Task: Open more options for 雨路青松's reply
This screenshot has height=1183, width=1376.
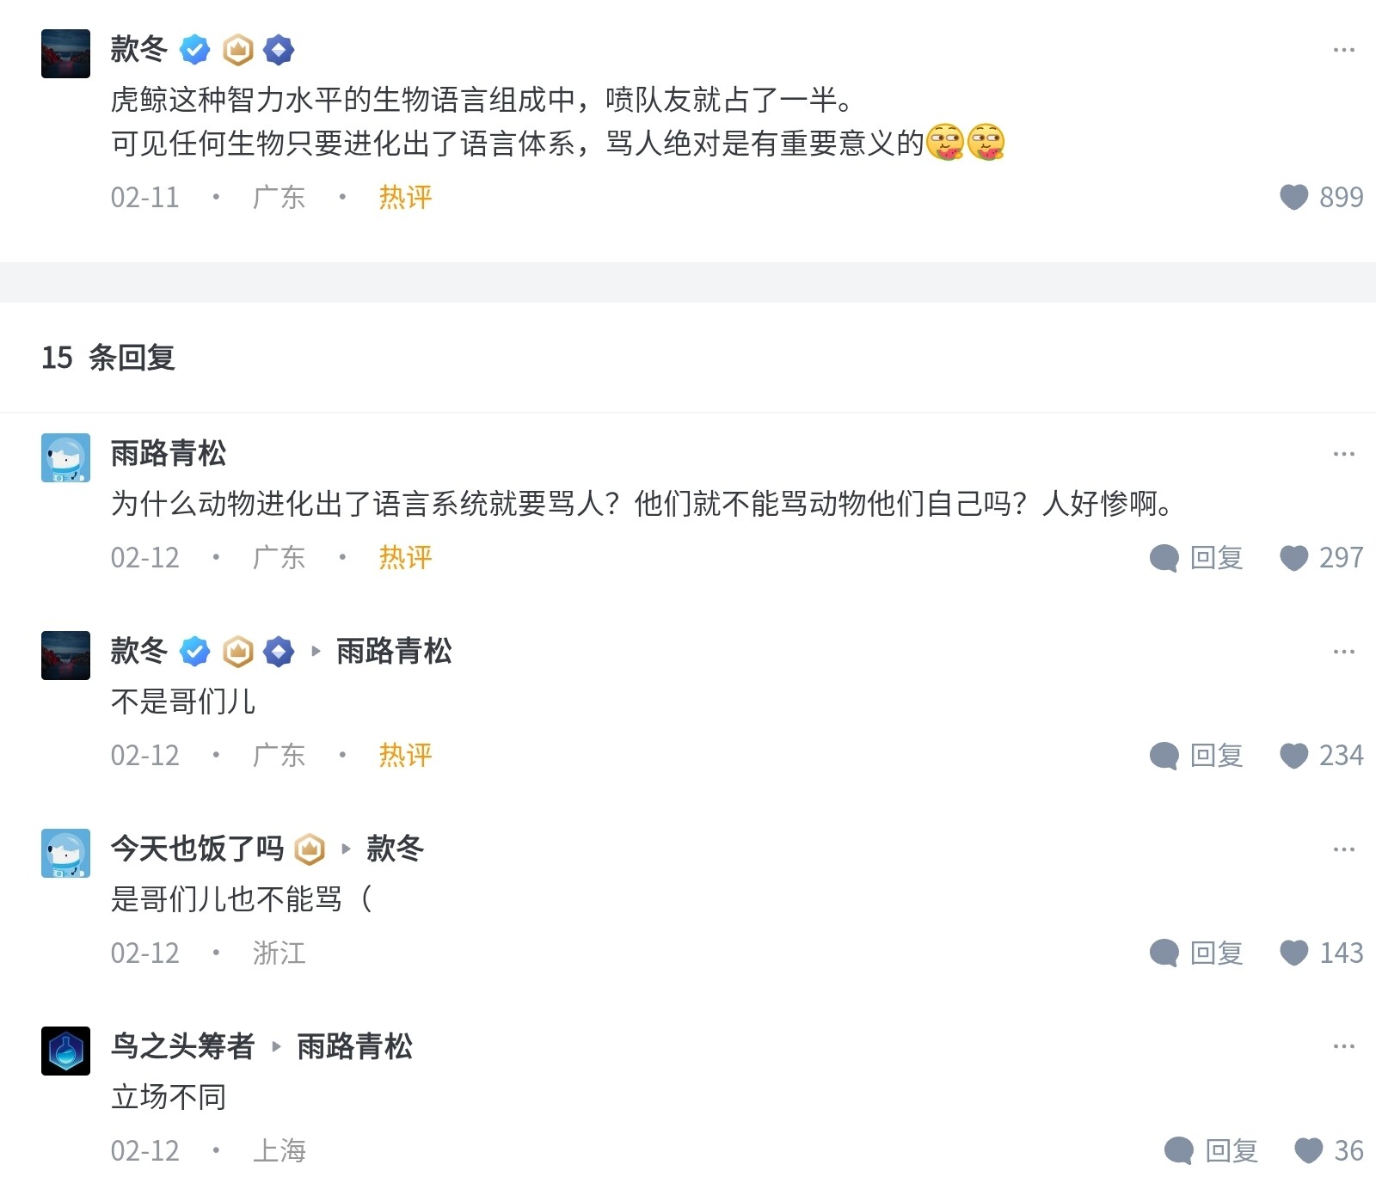Action: coord(1343,453)
